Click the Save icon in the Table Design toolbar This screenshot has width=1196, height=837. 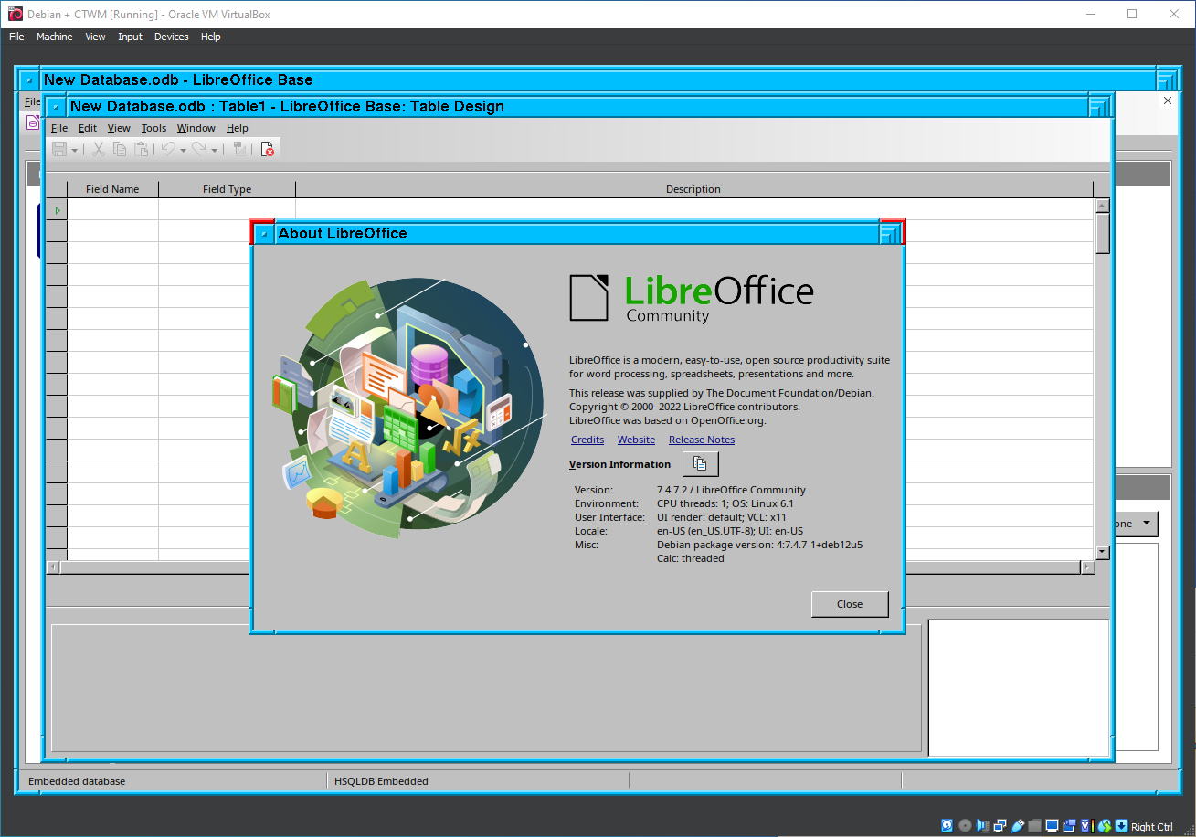[x=59, y=149]
